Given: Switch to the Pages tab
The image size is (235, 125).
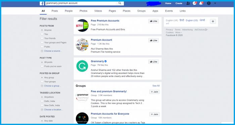Looking at the screenshot, I should pyautogui.click(x=112, y=11).
